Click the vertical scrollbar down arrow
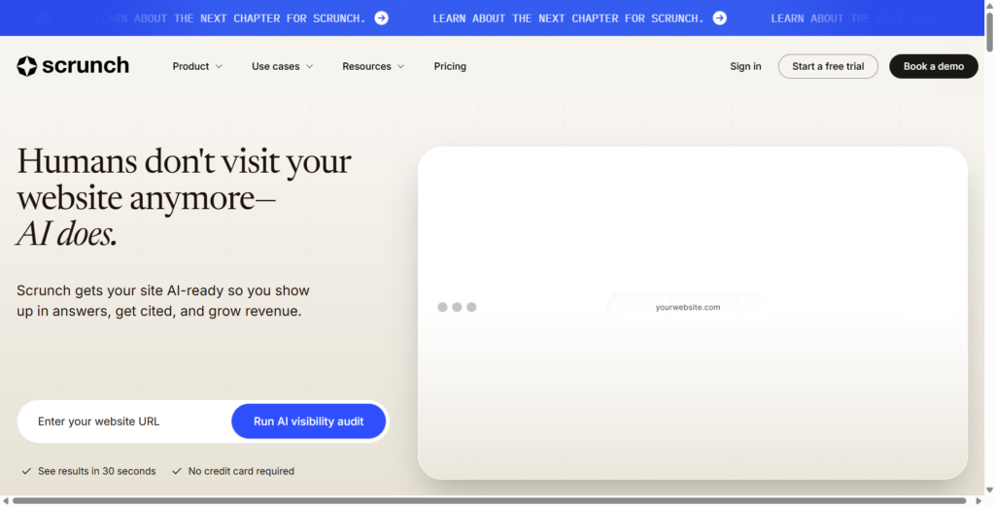Screen dimensions: 995x506 (989, 489)
